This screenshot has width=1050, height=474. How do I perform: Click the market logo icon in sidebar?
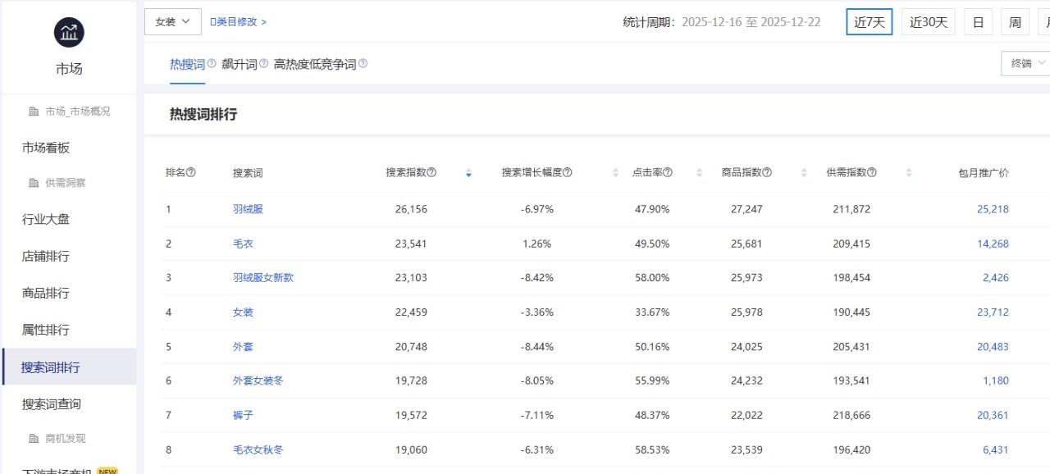click(69, 32)
